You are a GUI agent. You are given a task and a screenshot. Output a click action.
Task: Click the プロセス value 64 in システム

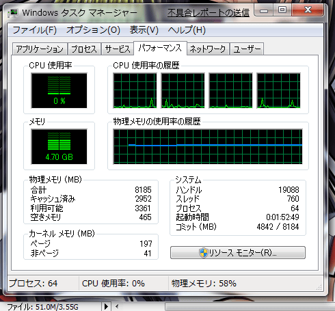(295, 208)
